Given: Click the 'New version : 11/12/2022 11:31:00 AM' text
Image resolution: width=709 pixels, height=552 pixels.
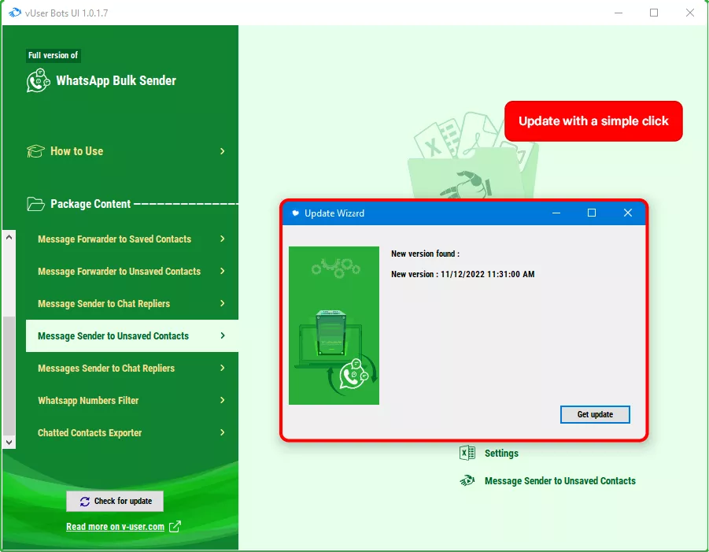Looking at the screenshot, I should (x=463, y=274).
